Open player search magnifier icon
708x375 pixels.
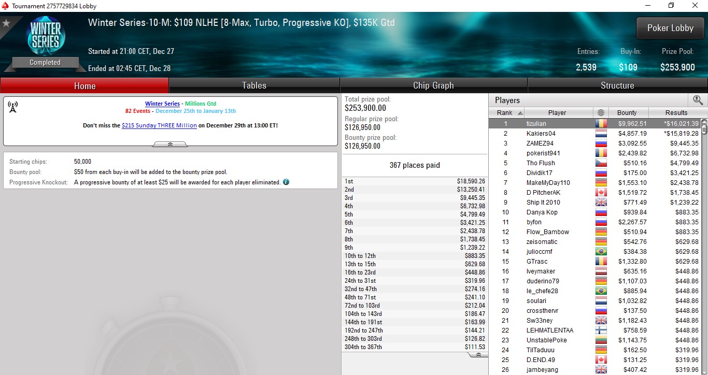[x=698, y=100]
